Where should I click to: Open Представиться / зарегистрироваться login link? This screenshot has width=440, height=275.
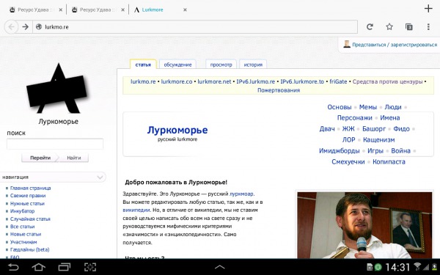(395, 45)
